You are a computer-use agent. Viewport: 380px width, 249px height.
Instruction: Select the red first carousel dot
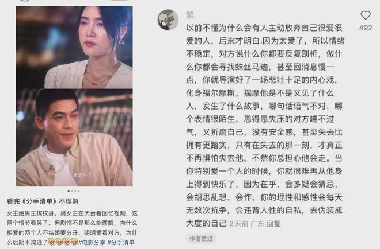[69, 191]
